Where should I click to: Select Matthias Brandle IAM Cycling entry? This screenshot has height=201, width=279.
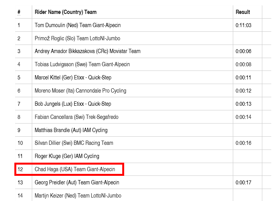pyautogui.click(x=71, y=130)
